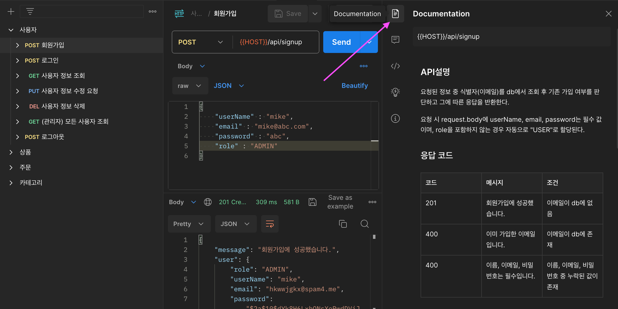Click the Save button
This screenshot has height=309, width=618.
(x=288, y=14)
